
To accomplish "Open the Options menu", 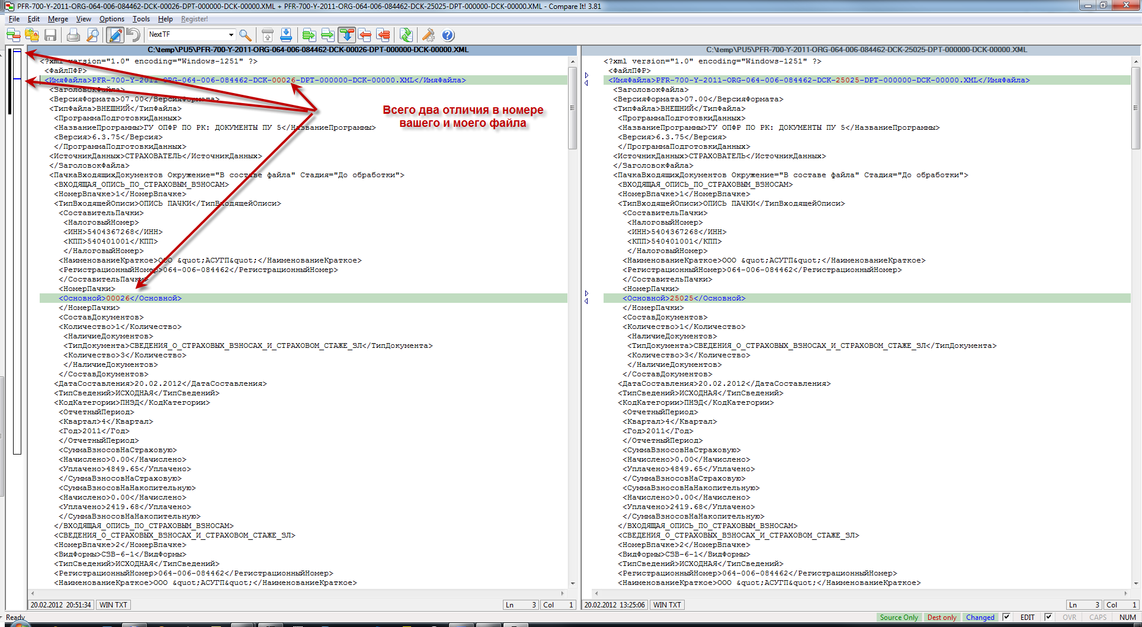I will 111,19.
